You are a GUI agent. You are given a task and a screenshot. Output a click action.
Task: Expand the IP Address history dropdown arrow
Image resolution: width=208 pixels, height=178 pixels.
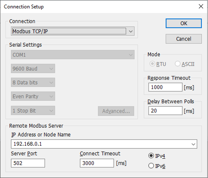coord(193,144)
